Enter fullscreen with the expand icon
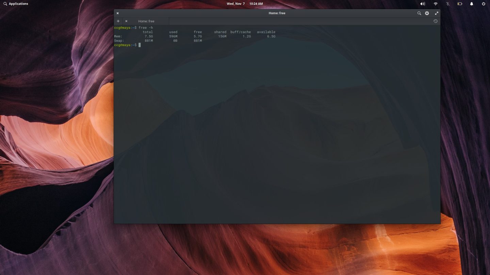 (437, 13)
